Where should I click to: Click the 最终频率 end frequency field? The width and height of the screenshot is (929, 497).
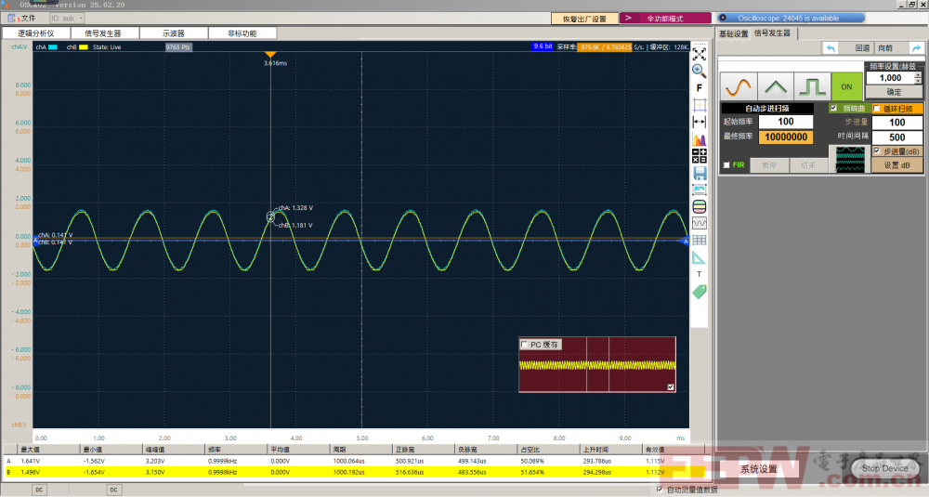tap(786, 137)
